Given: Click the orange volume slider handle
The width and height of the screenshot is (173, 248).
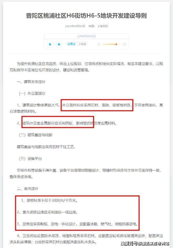Looking at the screenshot, I should point(116,44).
